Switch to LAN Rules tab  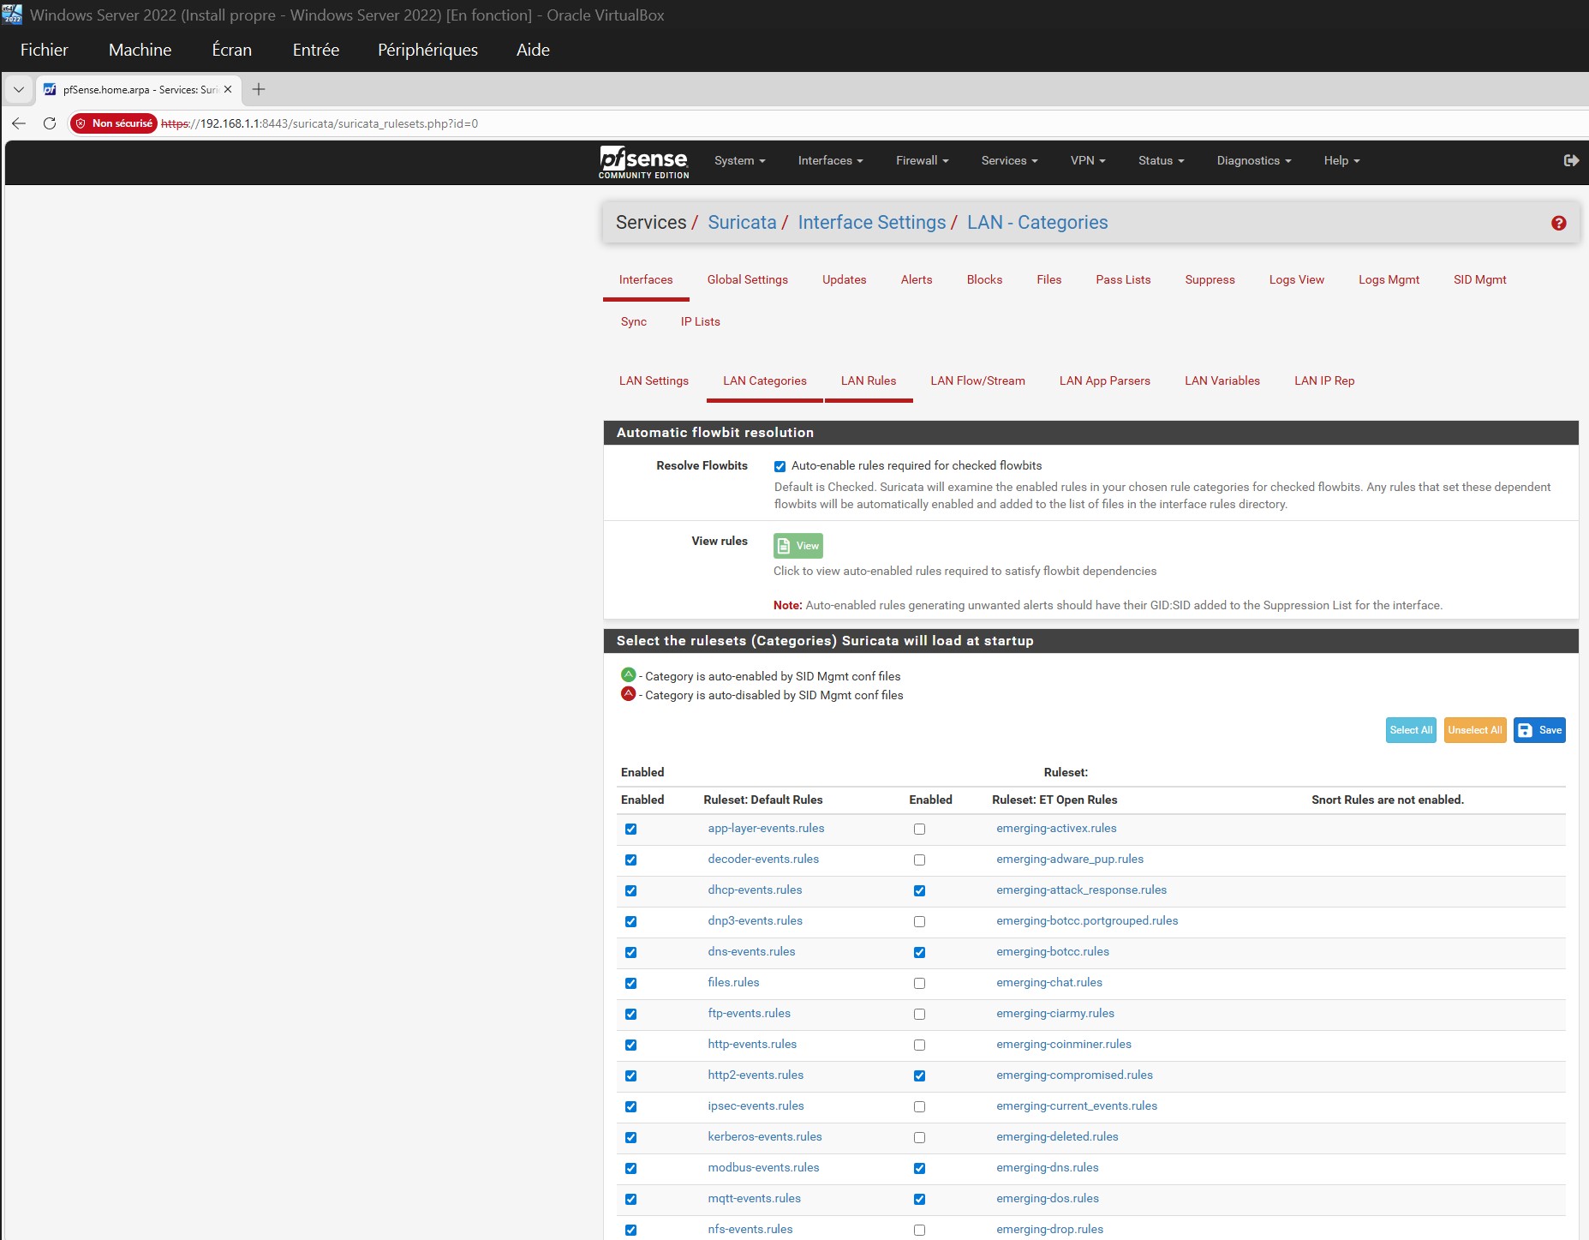pyautogui.click(x=869, y=381)
